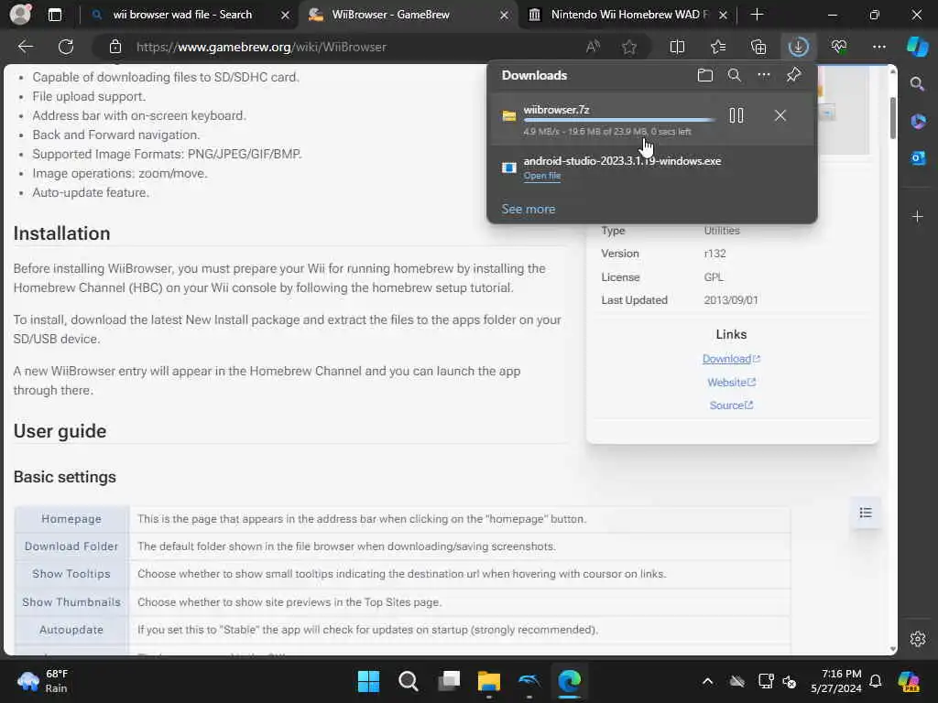Close the wii browser wad file Search tab
Image resolution: width=938 pixels, height=703 pixels.
tap(286, 15)
